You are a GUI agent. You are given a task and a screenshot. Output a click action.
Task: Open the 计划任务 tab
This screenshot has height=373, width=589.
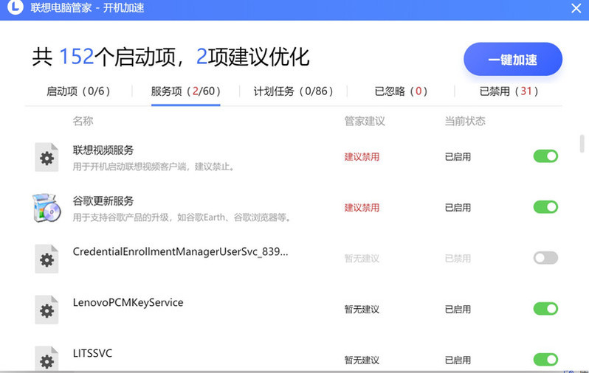click(x=293, y=91)
